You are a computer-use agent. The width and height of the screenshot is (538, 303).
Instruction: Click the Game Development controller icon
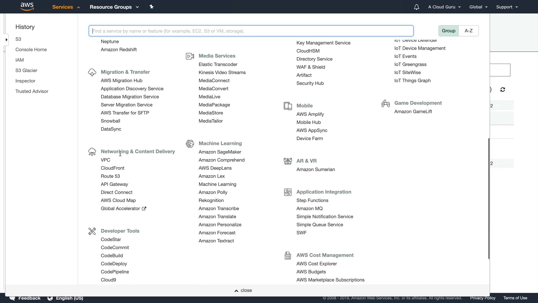click(386, 103)
